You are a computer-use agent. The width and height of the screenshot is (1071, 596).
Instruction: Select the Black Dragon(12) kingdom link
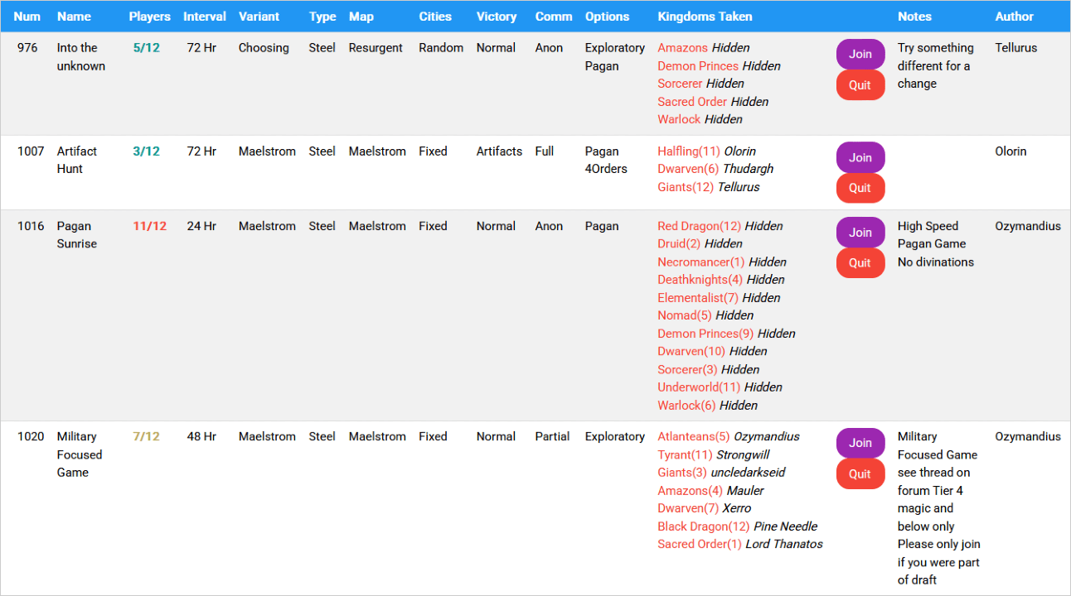tap(703, 526)
